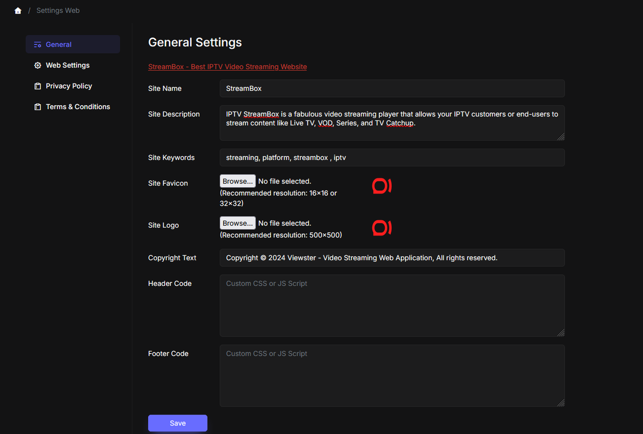The height and width of the screenshot is (434, 643).
Task: Grab the Footer Code textarea resize handle
Action: (561, 403)
